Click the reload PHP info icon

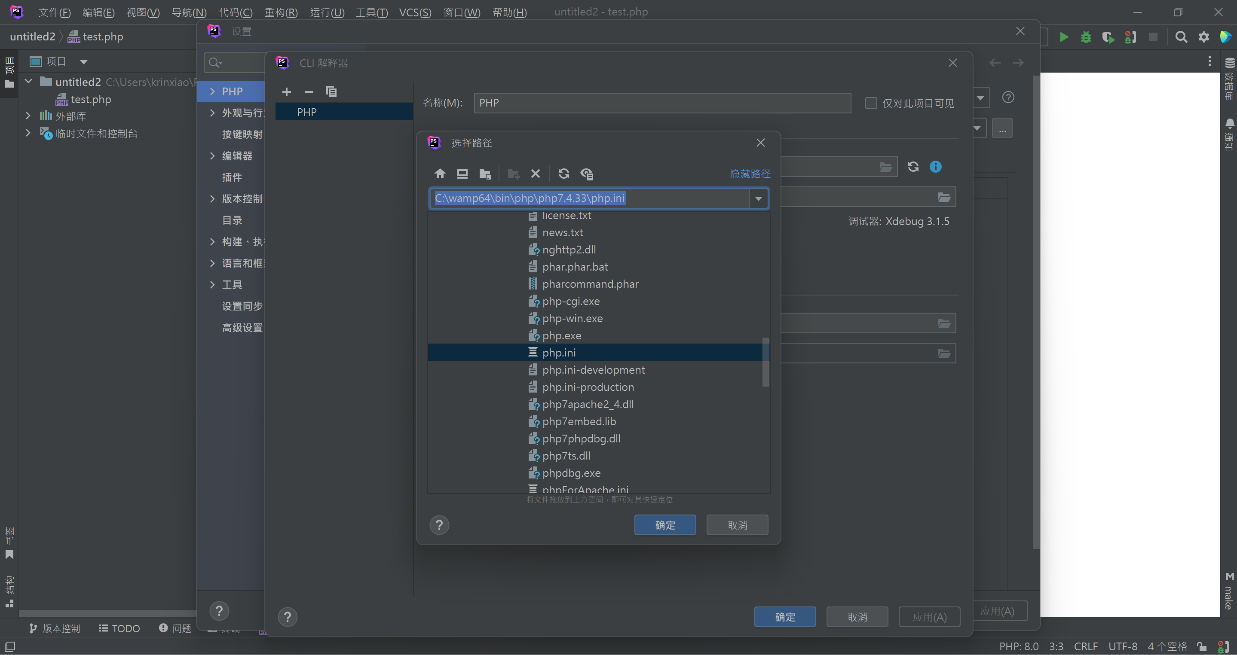[x=913, y=167]
